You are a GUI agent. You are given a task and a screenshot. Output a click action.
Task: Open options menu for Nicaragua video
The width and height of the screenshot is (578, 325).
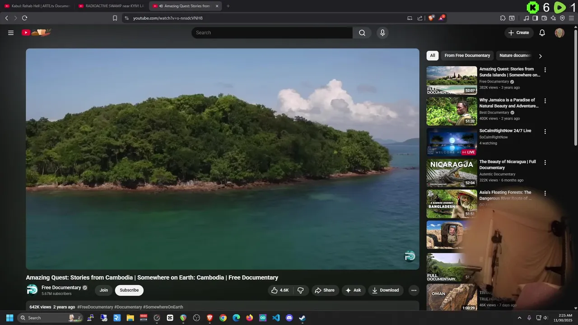545,162
